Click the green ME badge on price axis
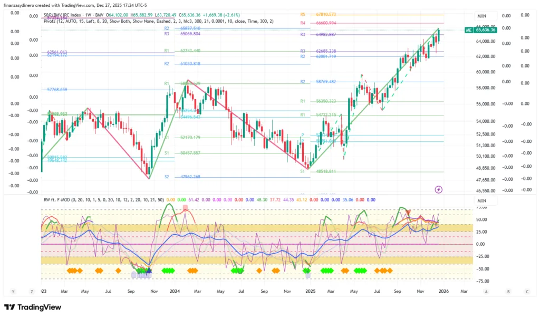540x318 pixels. pos(468,30)
